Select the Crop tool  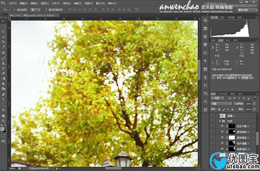pos(3,42)
